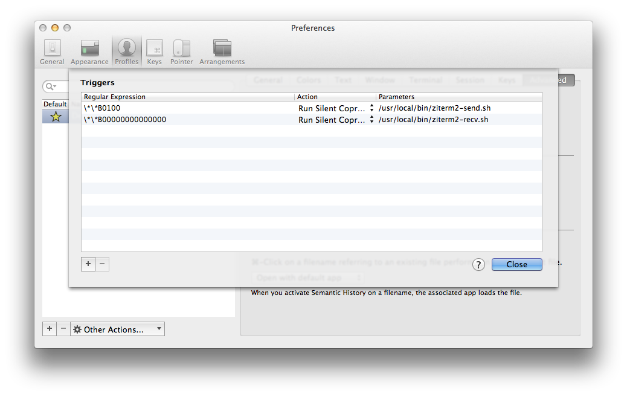Edit /usr/local/bin/ziterm2-send.sh parameter
The height and width of the screenshot is (396, 627).
point(459,108)
